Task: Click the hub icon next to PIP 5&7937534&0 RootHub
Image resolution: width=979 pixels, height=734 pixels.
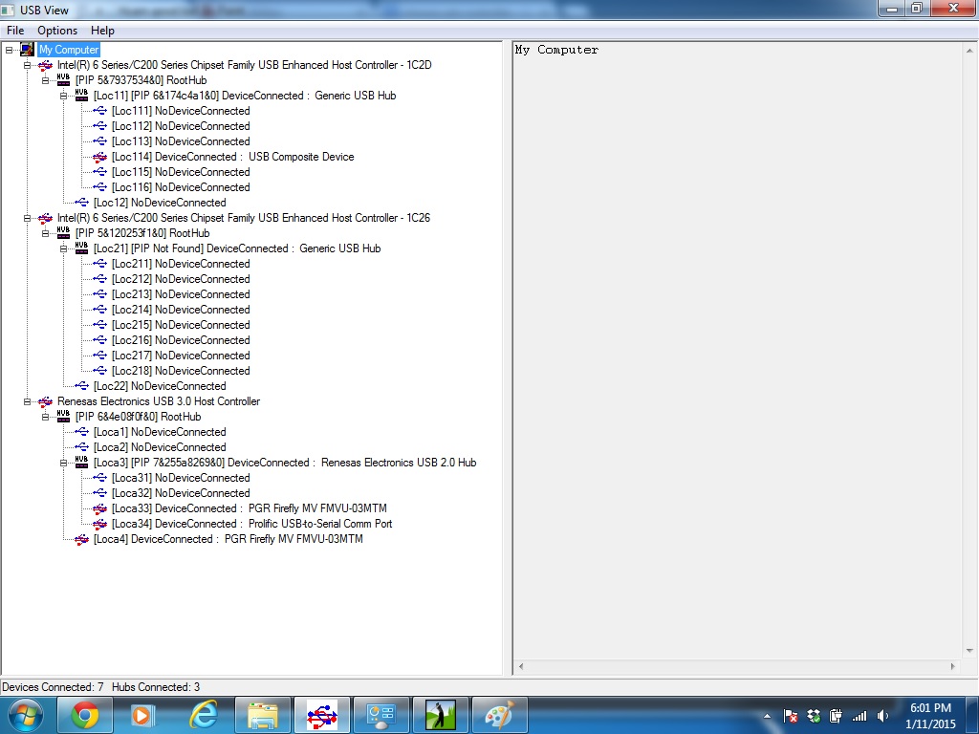Action: (64, 80)
